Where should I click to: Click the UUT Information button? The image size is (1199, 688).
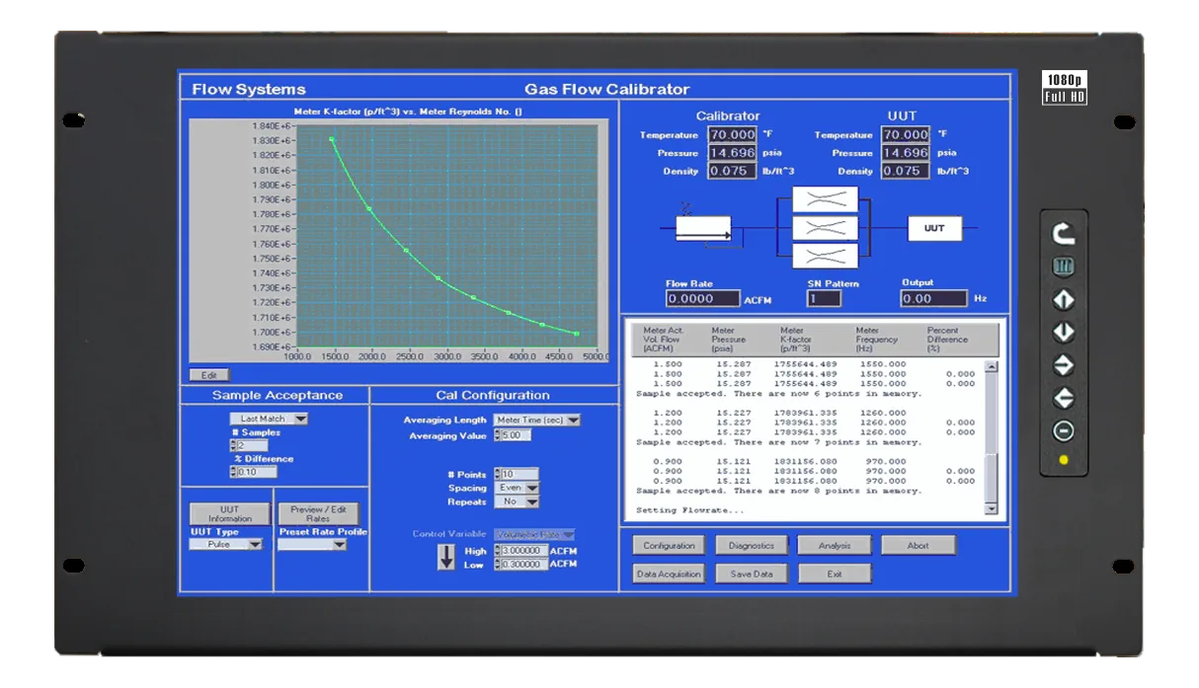coord(230,514)
